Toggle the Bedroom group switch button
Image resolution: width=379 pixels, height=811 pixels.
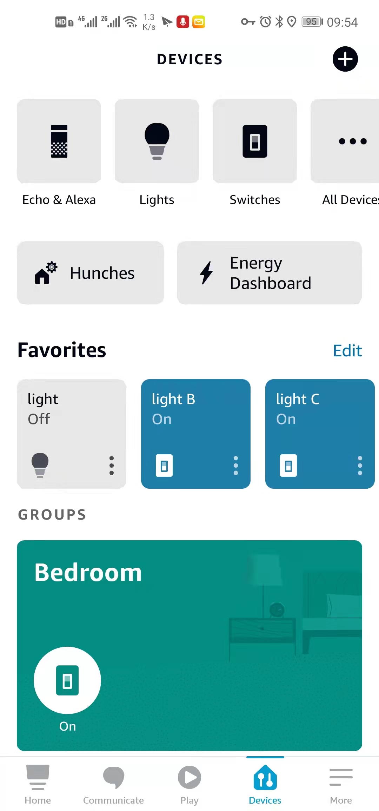67,680
